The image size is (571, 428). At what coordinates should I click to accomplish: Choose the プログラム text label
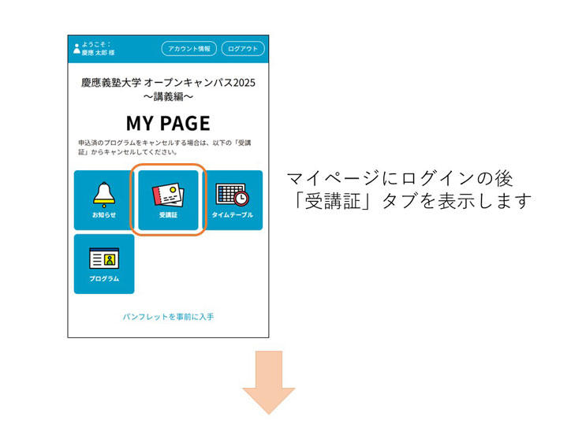104,279
